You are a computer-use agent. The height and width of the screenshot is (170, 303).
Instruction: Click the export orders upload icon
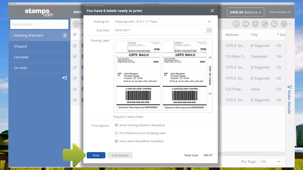pos(245,24)
